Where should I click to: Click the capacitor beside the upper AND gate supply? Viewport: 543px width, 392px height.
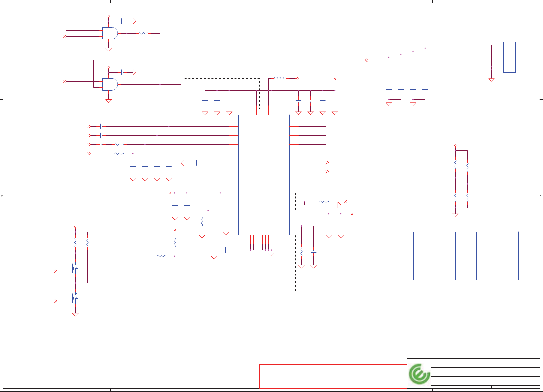click(122, 21)
